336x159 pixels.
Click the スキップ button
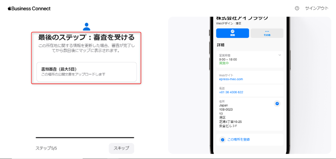tap(121, 148)
